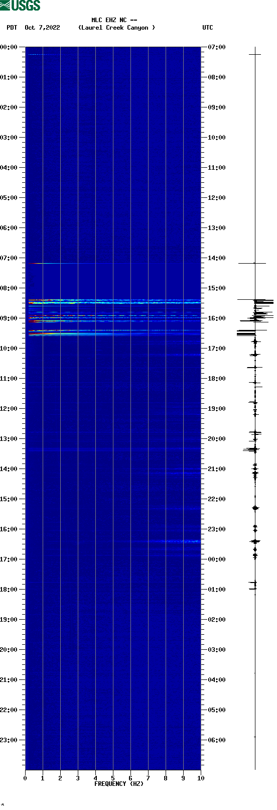
Task: Click the 16:00 UTC time label
Action: pyautogui.click(x=217, y=318)
